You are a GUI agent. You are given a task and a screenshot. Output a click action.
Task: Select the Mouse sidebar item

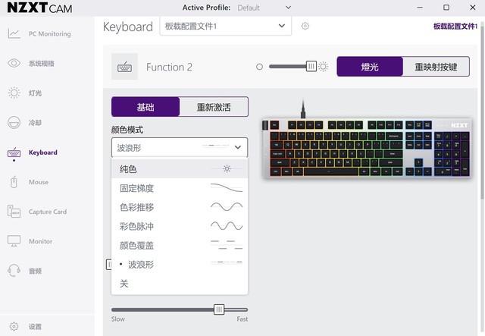pyautogui.click(x=38, y=182)
